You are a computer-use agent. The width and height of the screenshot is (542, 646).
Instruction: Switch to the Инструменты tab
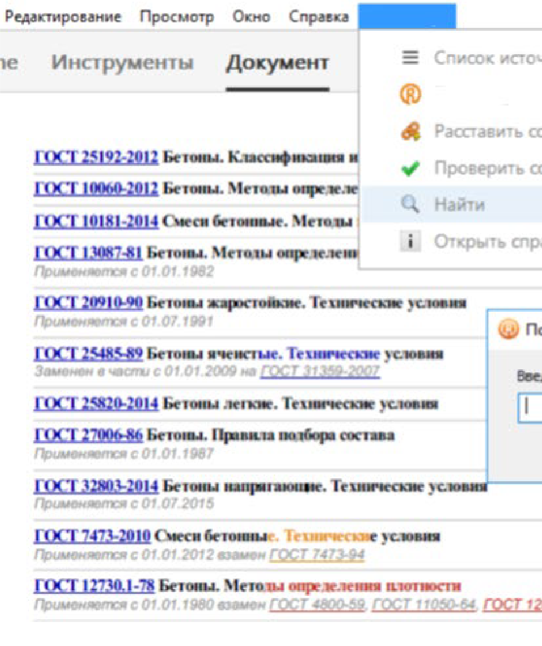(122, 63)
